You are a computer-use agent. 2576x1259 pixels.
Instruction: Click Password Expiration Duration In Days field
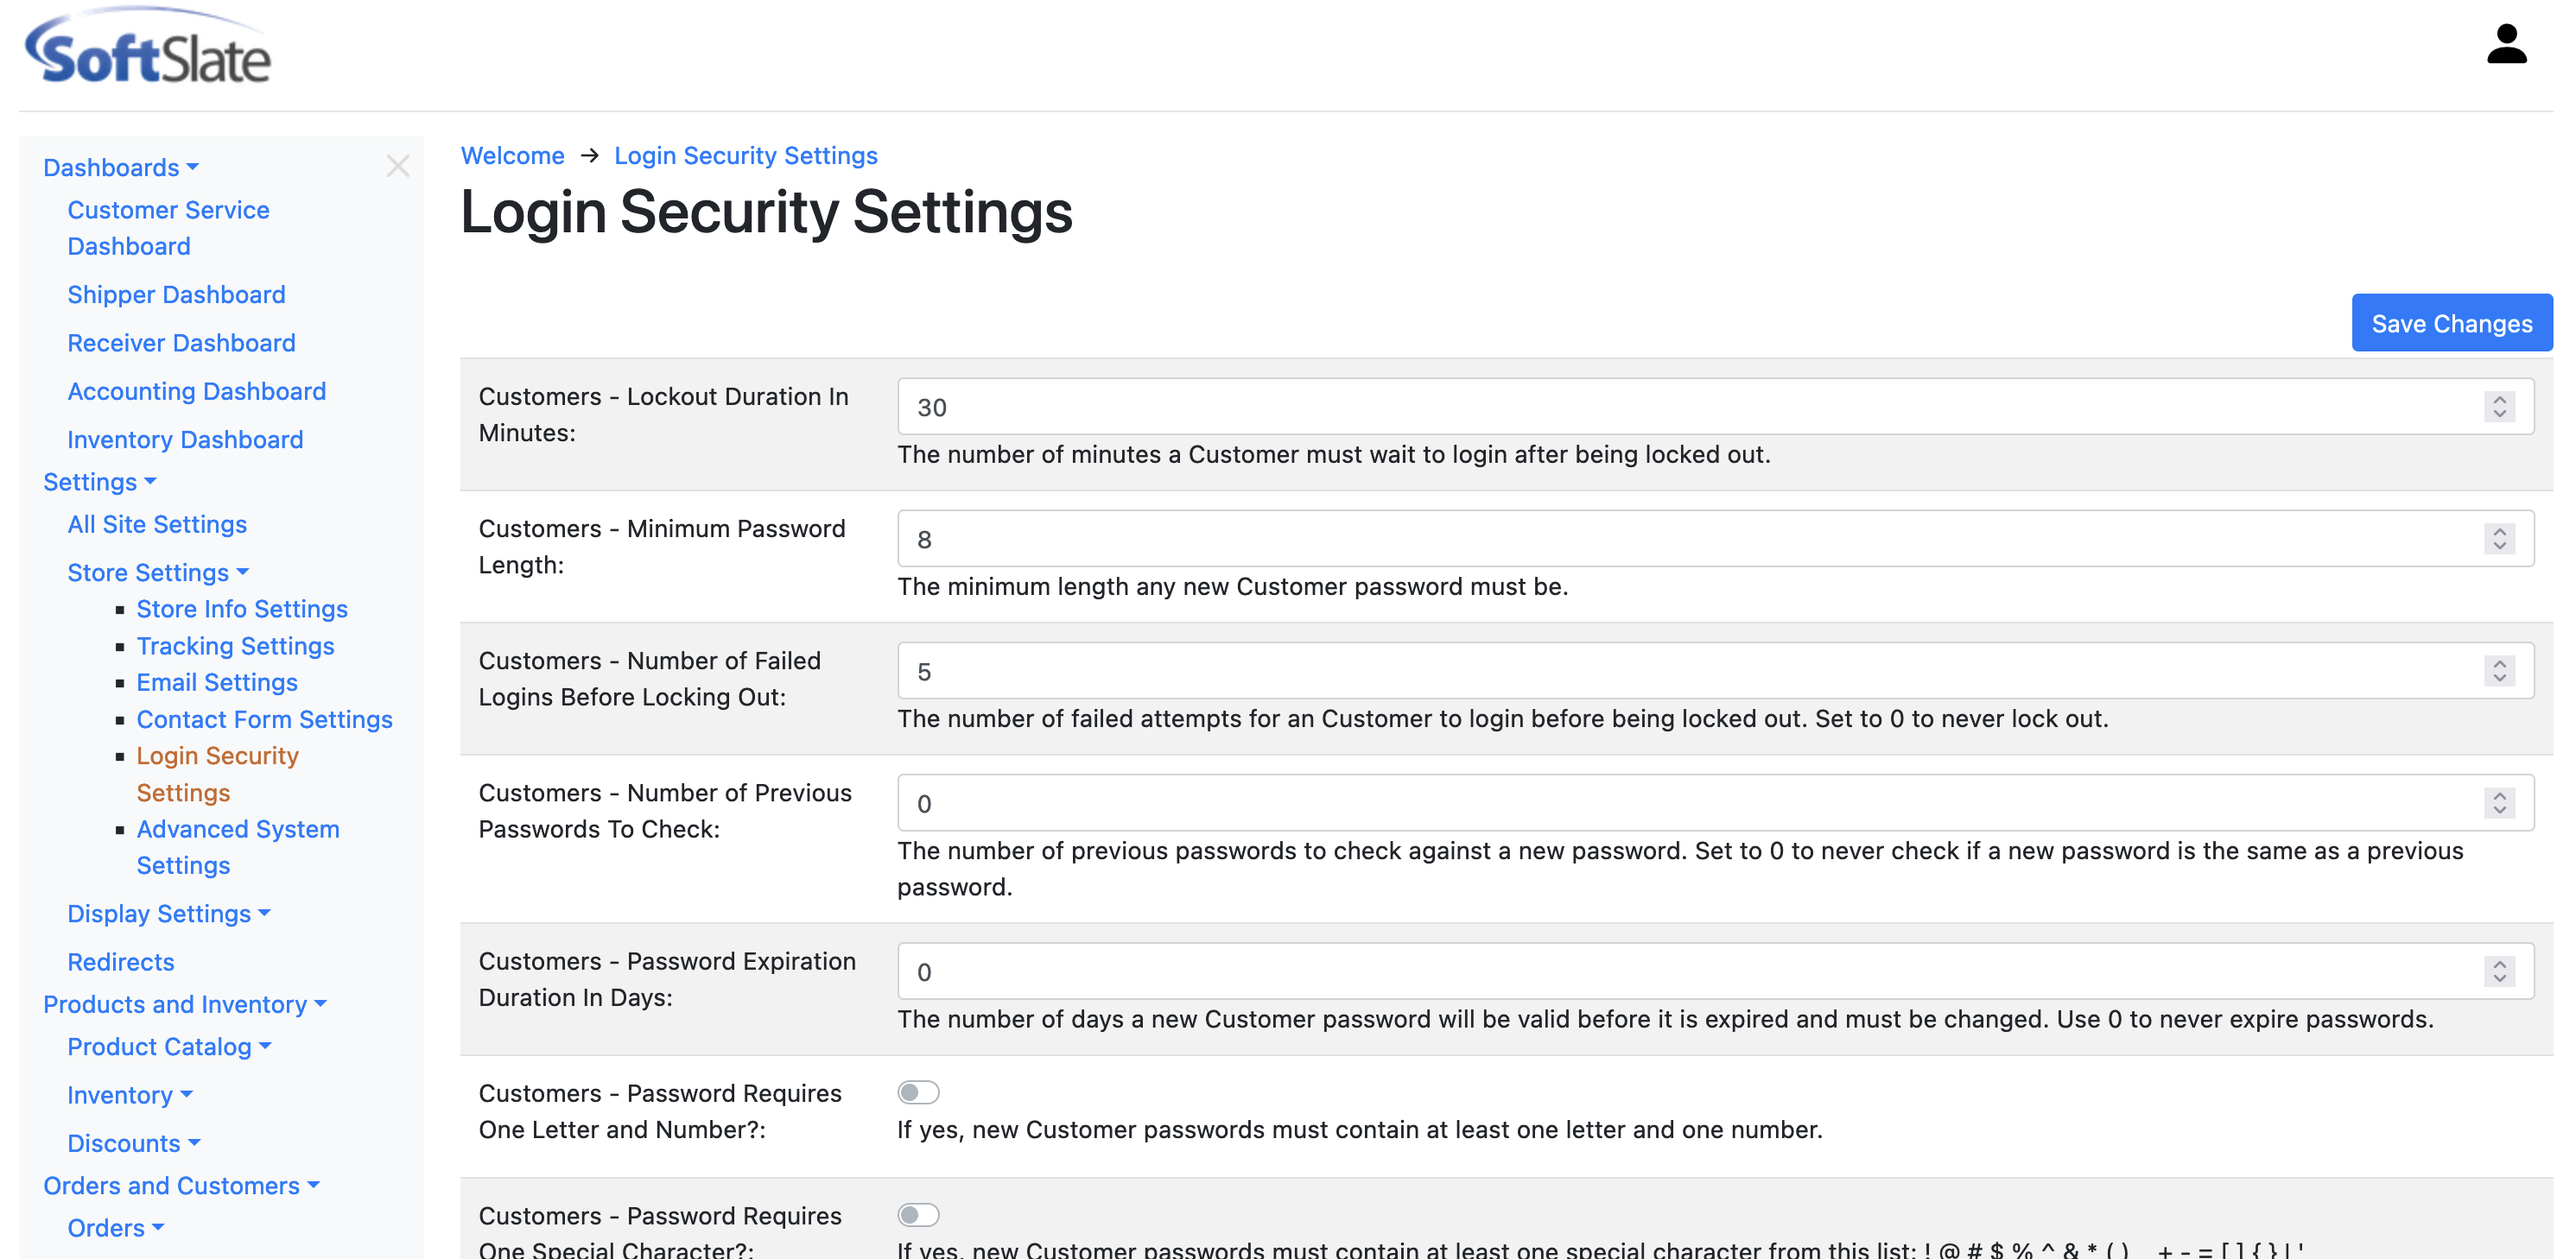[1715, 970]
